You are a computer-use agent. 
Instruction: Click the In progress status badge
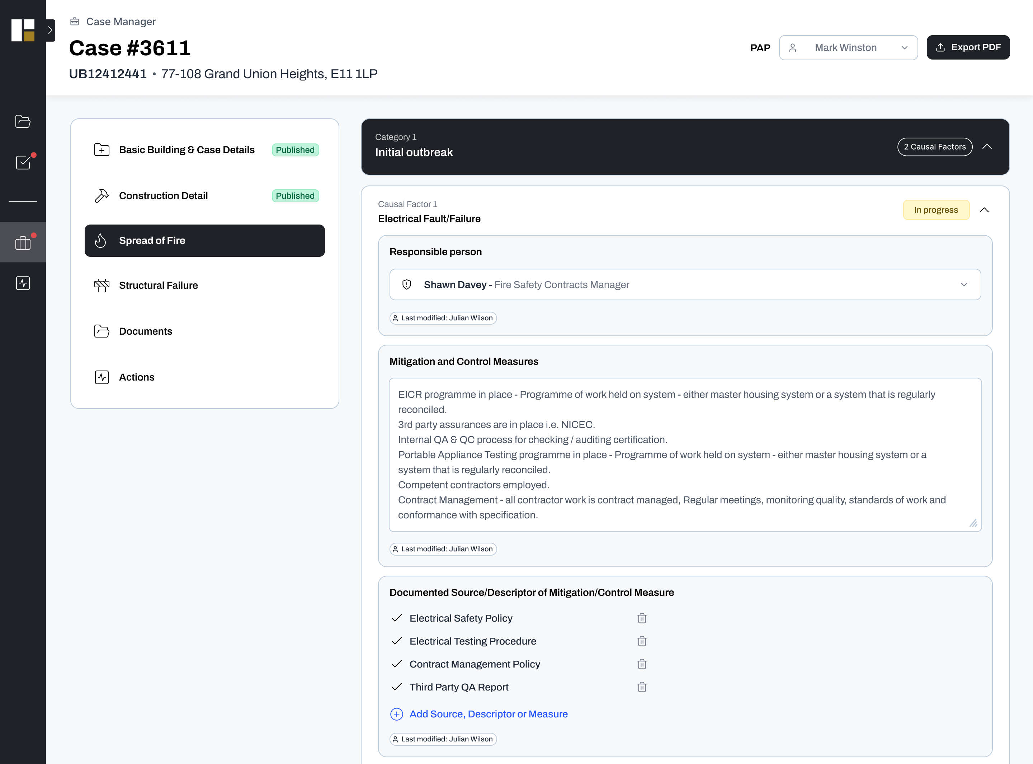[936, 210]
